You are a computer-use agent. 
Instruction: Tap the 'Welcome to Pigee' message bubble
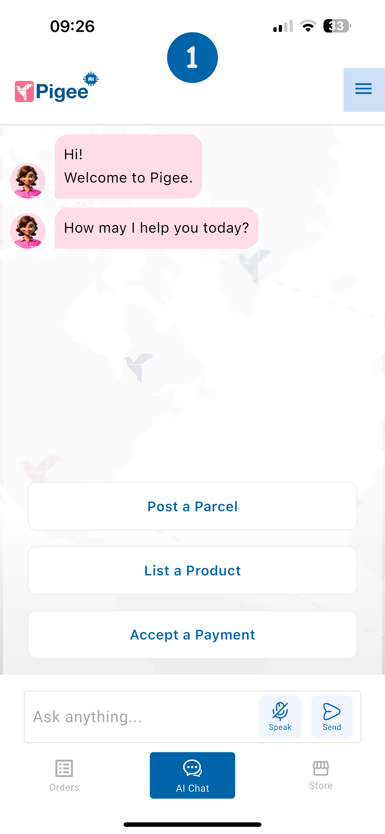click(x=128, y=166)
